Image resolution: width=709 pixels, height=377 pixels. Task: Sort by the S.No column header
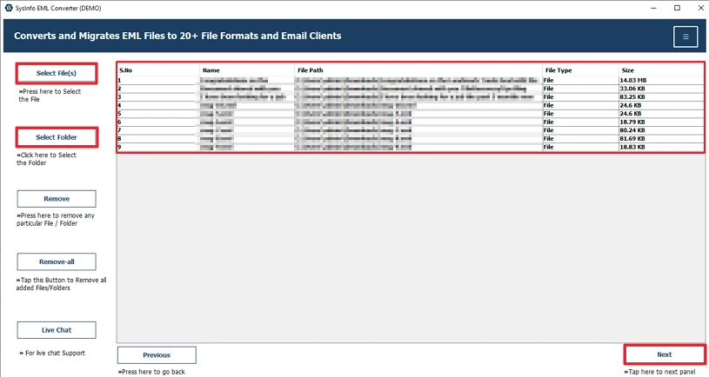(157, 70)
